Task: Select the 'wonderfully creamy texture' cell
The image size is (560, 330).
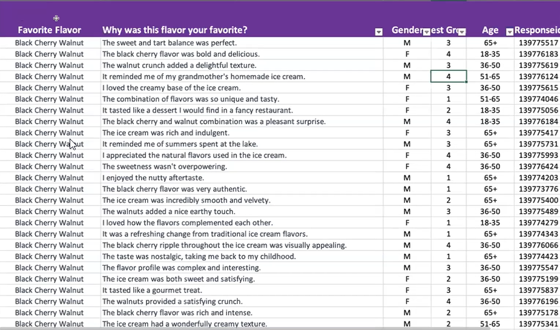Action: 242,324
